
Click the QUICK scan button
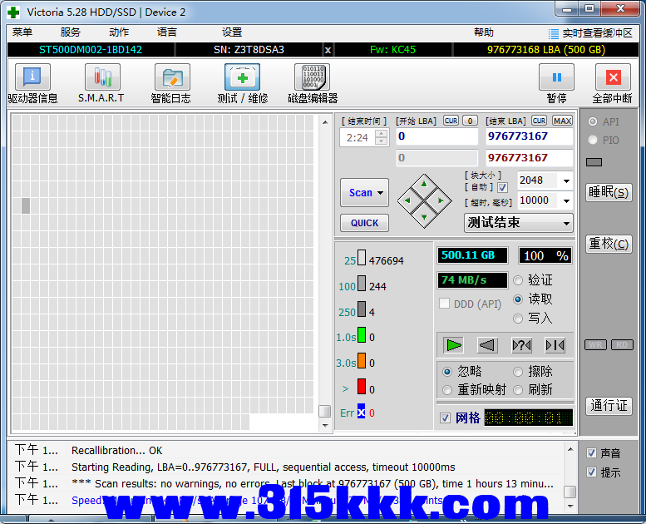tap(364, 223)
